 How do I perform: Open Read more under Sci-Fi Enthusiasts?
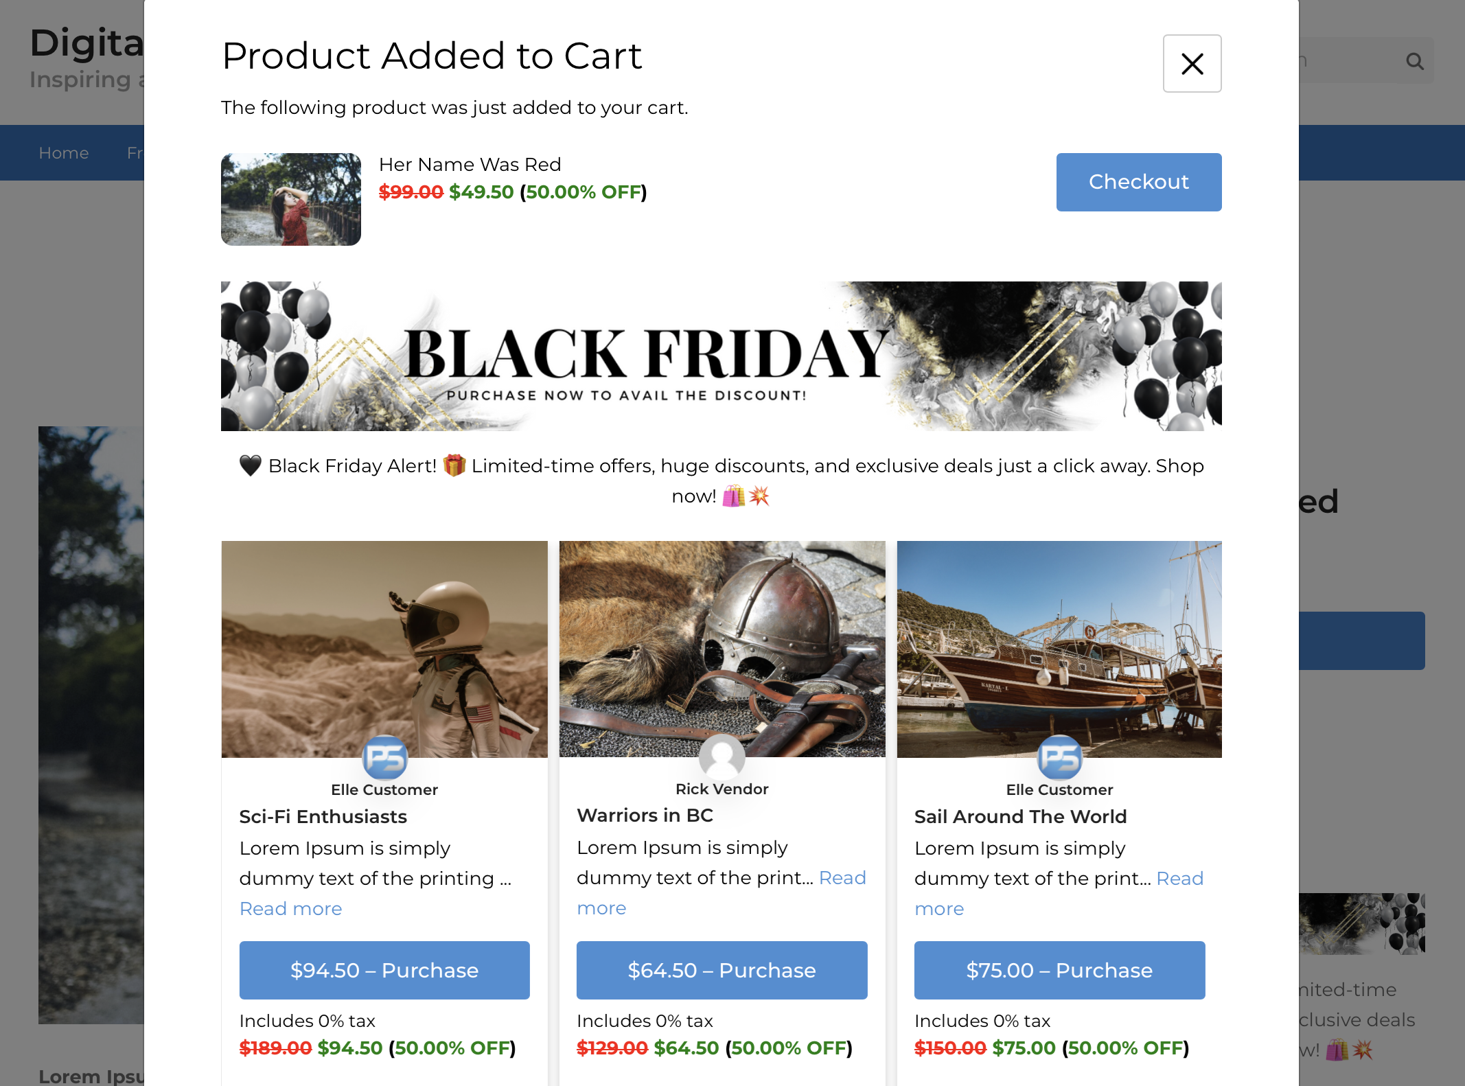(x=290, y=908)
